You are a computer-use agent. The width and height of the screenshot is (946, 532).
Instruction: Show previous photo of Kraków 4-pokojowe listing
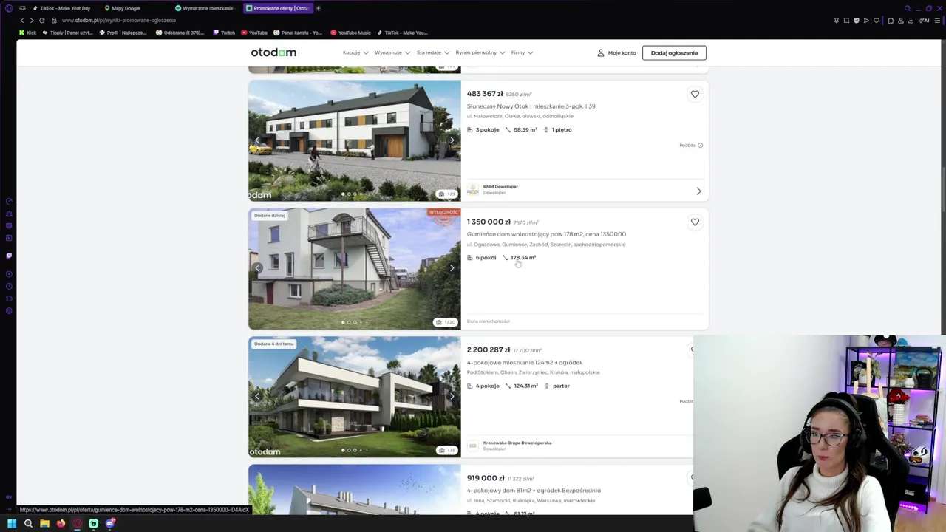tap(257, 396)
